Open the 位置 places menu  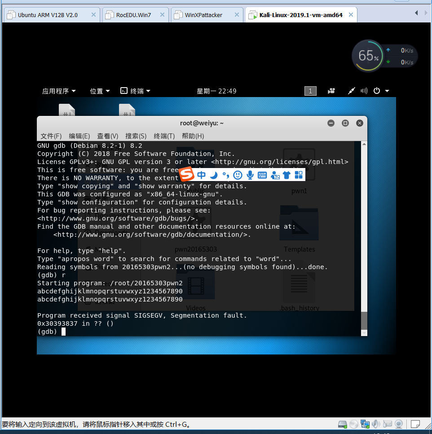[100, 91]
